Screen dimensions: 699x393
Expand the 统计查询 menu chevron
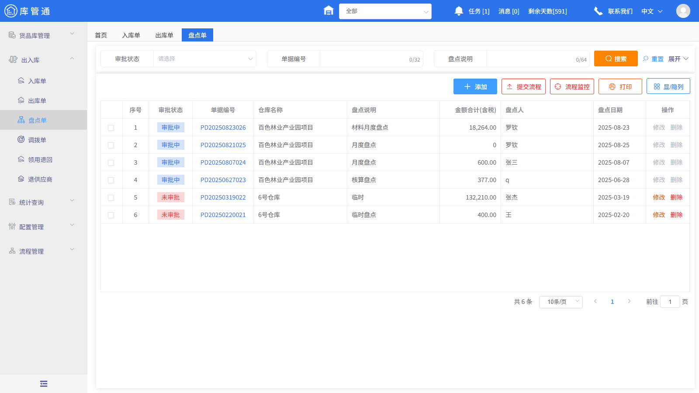(72, 200)
